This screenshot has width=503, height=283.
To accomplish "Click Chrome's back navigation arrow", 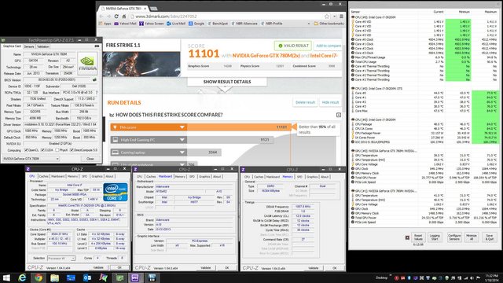I will 101,17.
